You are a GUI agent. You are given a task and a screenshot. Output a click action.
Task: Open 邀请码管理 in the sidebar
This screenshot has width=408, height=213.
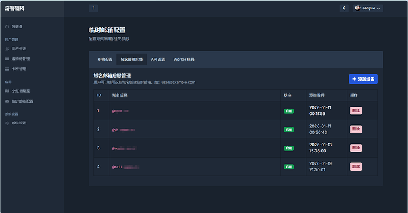21,59
